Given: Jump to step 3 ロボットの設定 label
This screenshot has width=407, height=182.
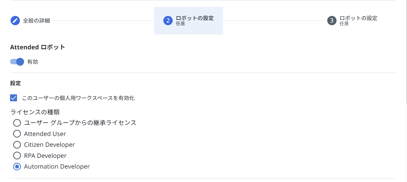Looking at the screenshot, I should (358, 18).
